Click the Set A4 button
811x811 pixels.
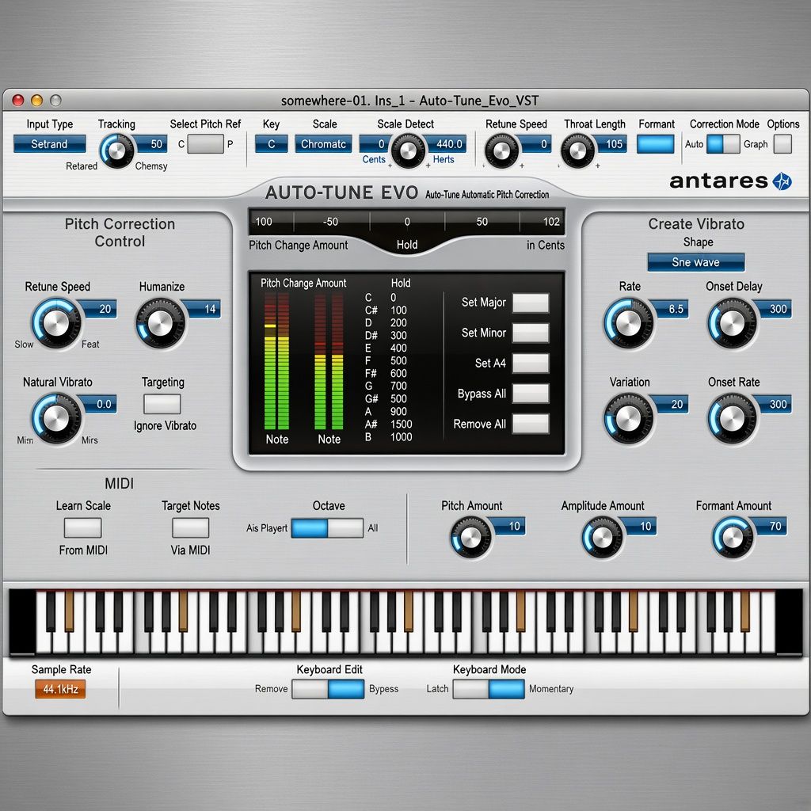[531, 363]
